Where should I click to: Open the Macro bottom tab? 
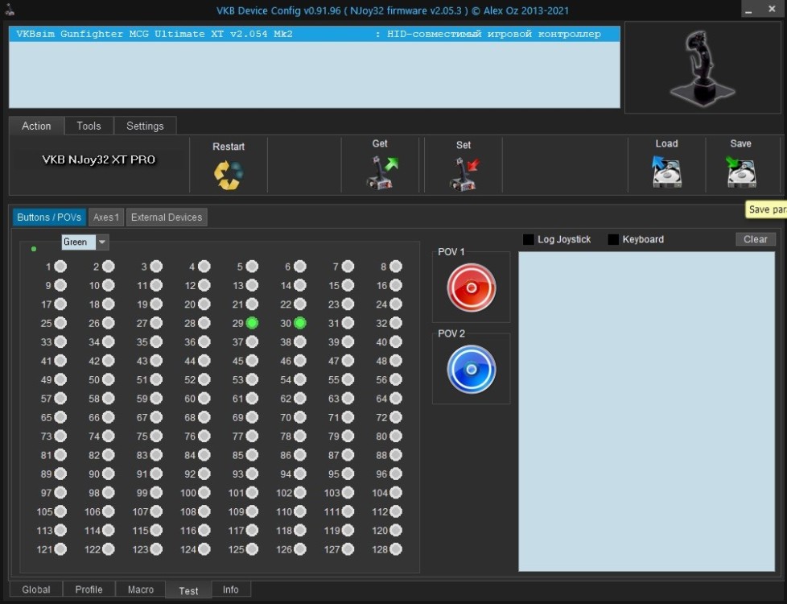(x=141, y=590)
